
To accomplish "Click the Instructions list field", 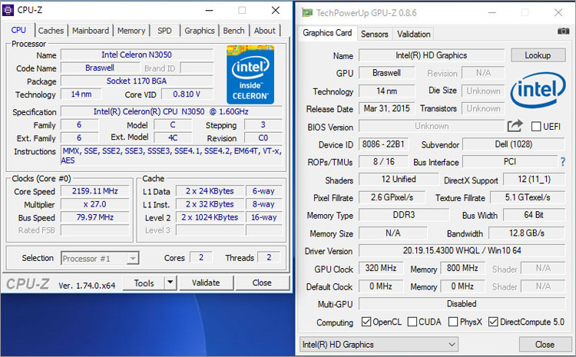I will [x=171, y=155].
